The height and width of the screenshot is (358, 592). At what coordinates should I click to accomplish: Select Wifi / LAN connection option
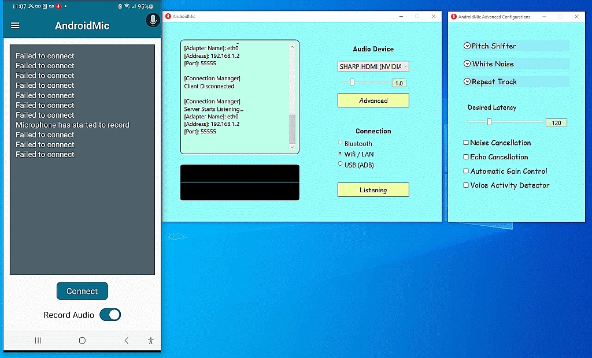coord(340,153)
